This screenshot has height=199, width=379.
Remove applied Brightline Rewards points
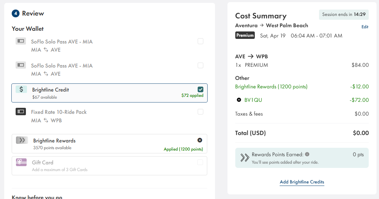tap(200, 140)
